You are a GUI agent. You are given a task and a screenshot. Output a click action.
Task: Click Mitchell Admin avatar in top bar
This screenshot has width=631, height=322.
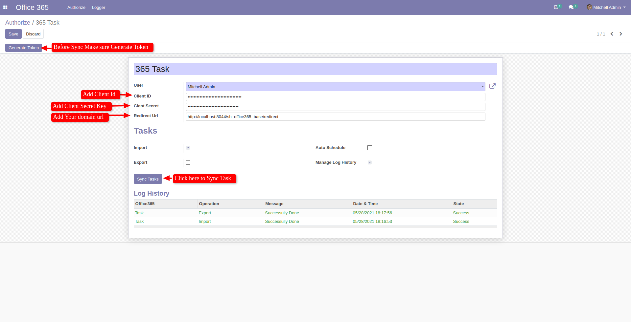(589, 7)
